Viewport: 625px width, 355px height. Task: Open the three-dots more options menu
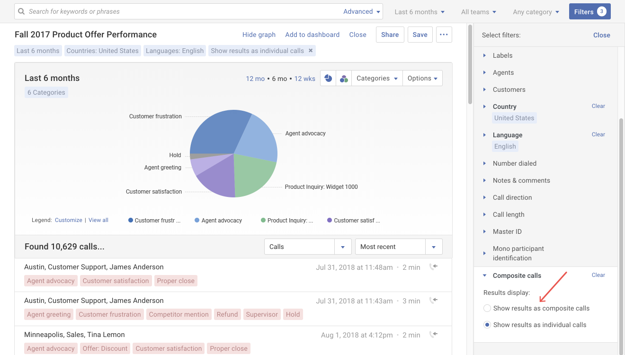pos(444,35)
